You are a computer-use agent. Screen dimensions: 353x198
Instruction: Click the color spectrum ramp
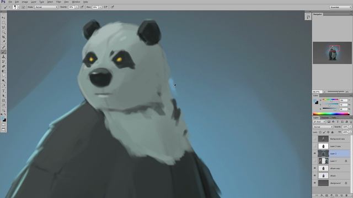331,114
